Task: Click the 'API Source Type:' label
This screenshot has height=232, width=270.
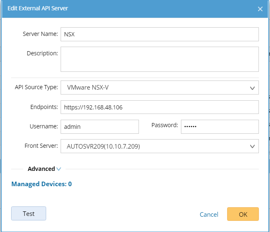Action: tap(36, 87)
